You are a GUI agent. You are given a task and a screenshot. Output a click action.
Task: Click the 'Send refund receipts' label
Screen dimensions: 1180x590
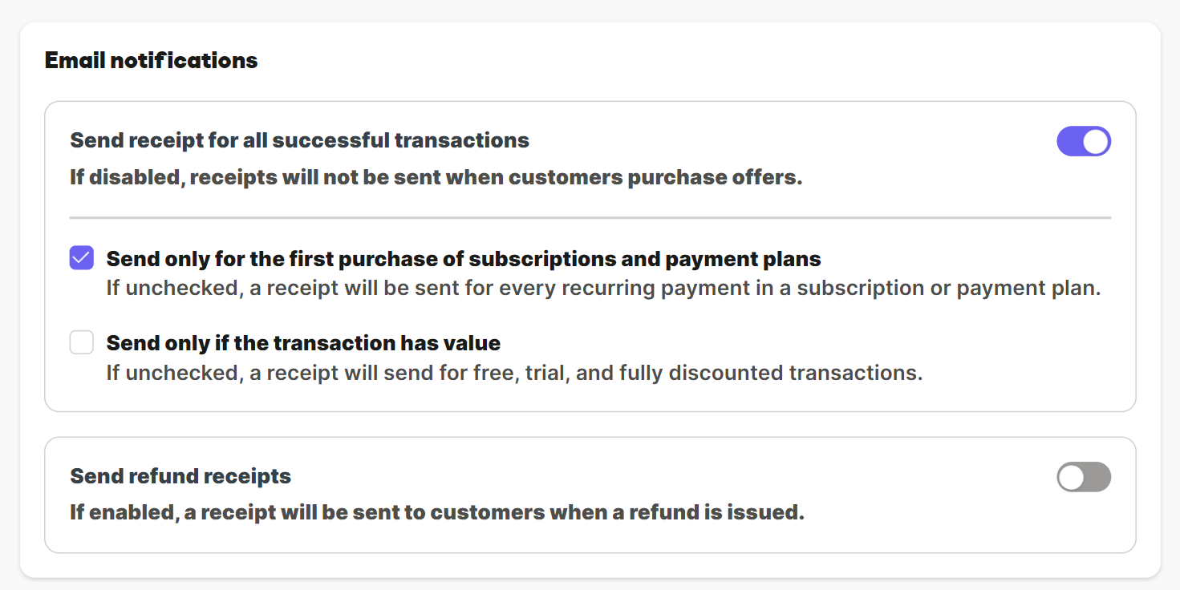180,477
